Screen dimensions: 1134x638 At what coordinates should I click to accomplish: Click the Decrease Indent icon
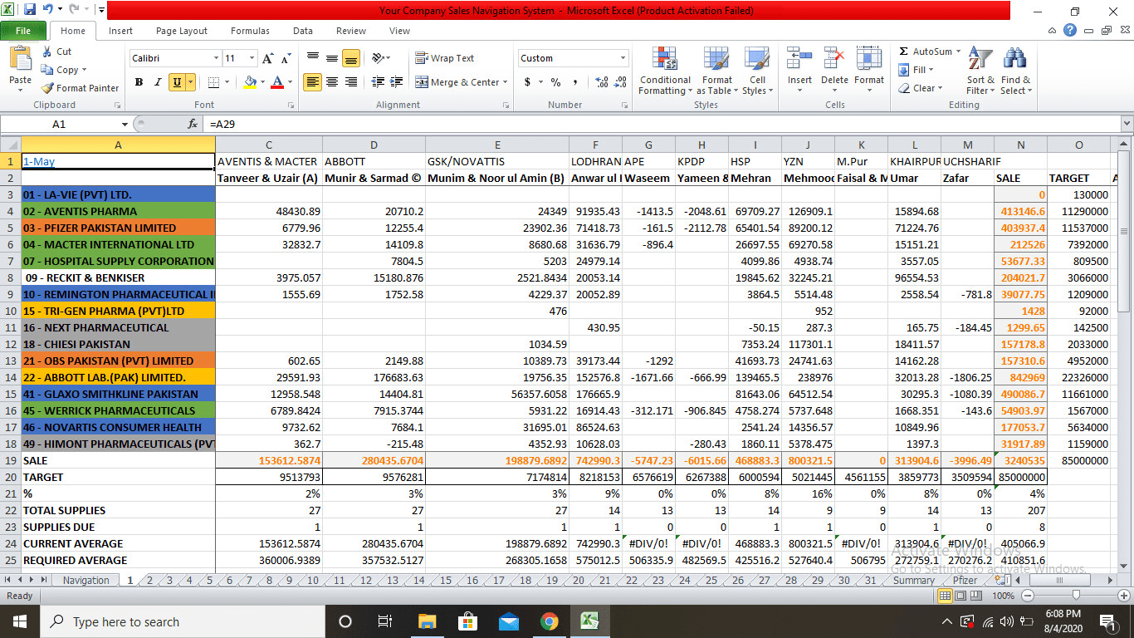(x=378, y=82)
